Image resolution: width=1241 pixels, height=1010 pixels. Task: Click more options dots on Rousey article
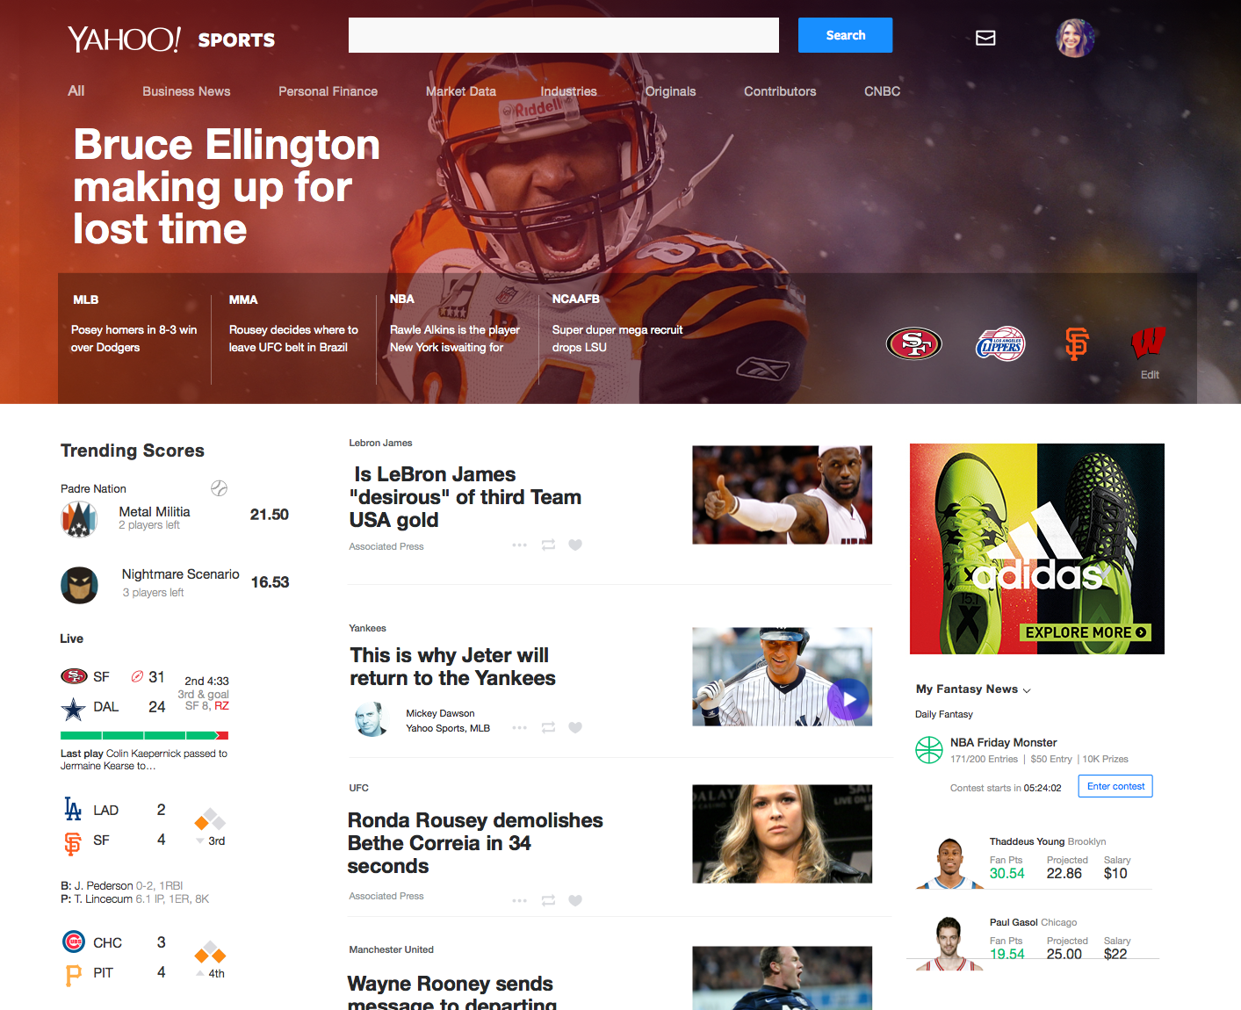click(520, 900)
